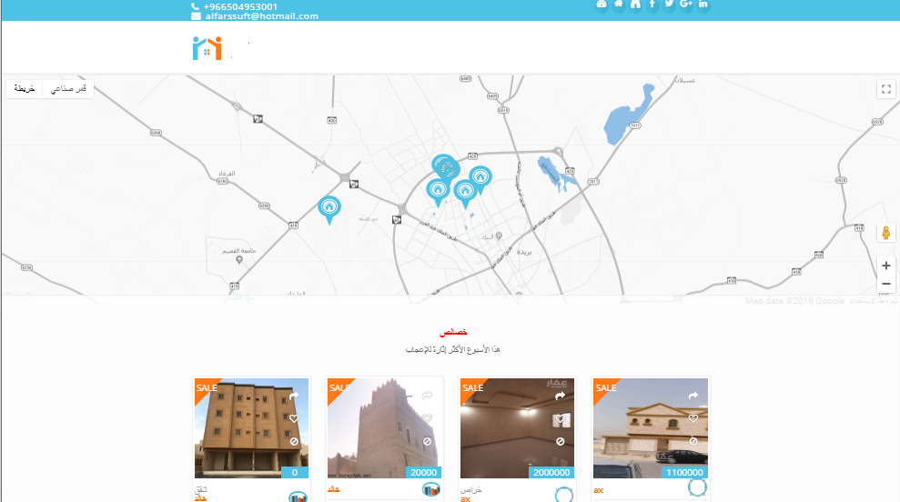The height and width of the screenshot is (502, 900).
Task: Click the خالد title under the 20000 listing
Action: [333, 489]
